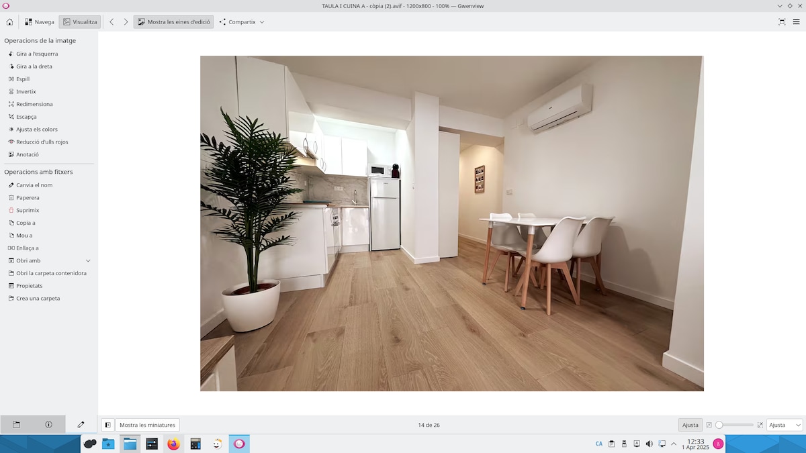The height and width of the screenshot is (453, 806).
Task: Switch to Visualitza view mode
Action: pyautogui.click(x=80, y=22)
